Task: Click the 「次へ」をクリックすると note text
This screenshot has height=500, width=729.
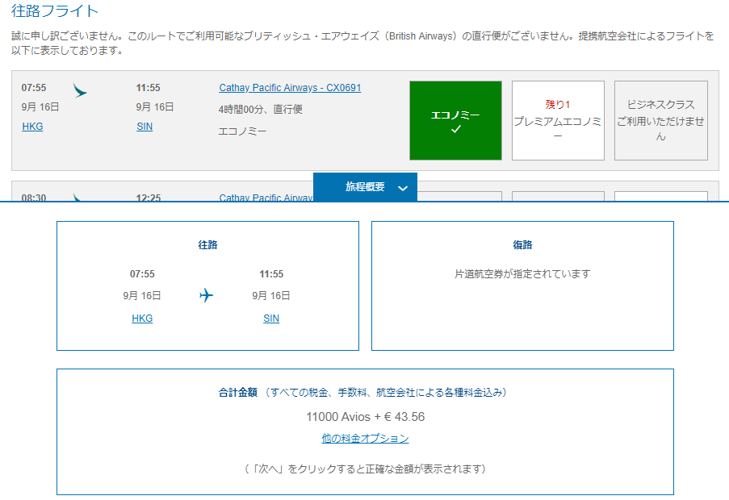Action: point(366,469)
